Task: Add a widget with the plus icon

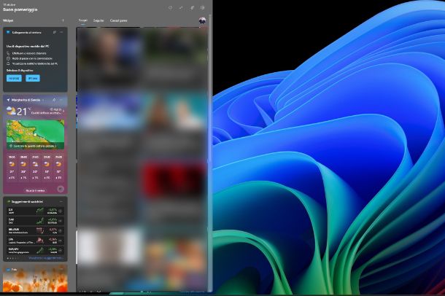Action: click(x=63, y=20)
